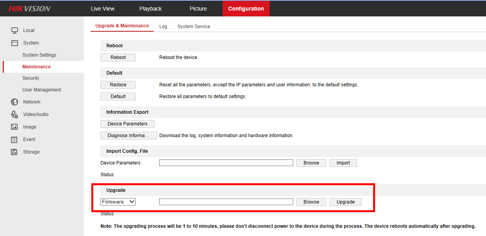This screenshot has height=236, width=486.
Task: Click the Restore button
Action: 118,85
